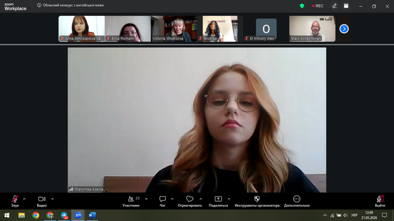Open the Participants list icon
This screenshot has height=221, width=394.
(131, 199)
